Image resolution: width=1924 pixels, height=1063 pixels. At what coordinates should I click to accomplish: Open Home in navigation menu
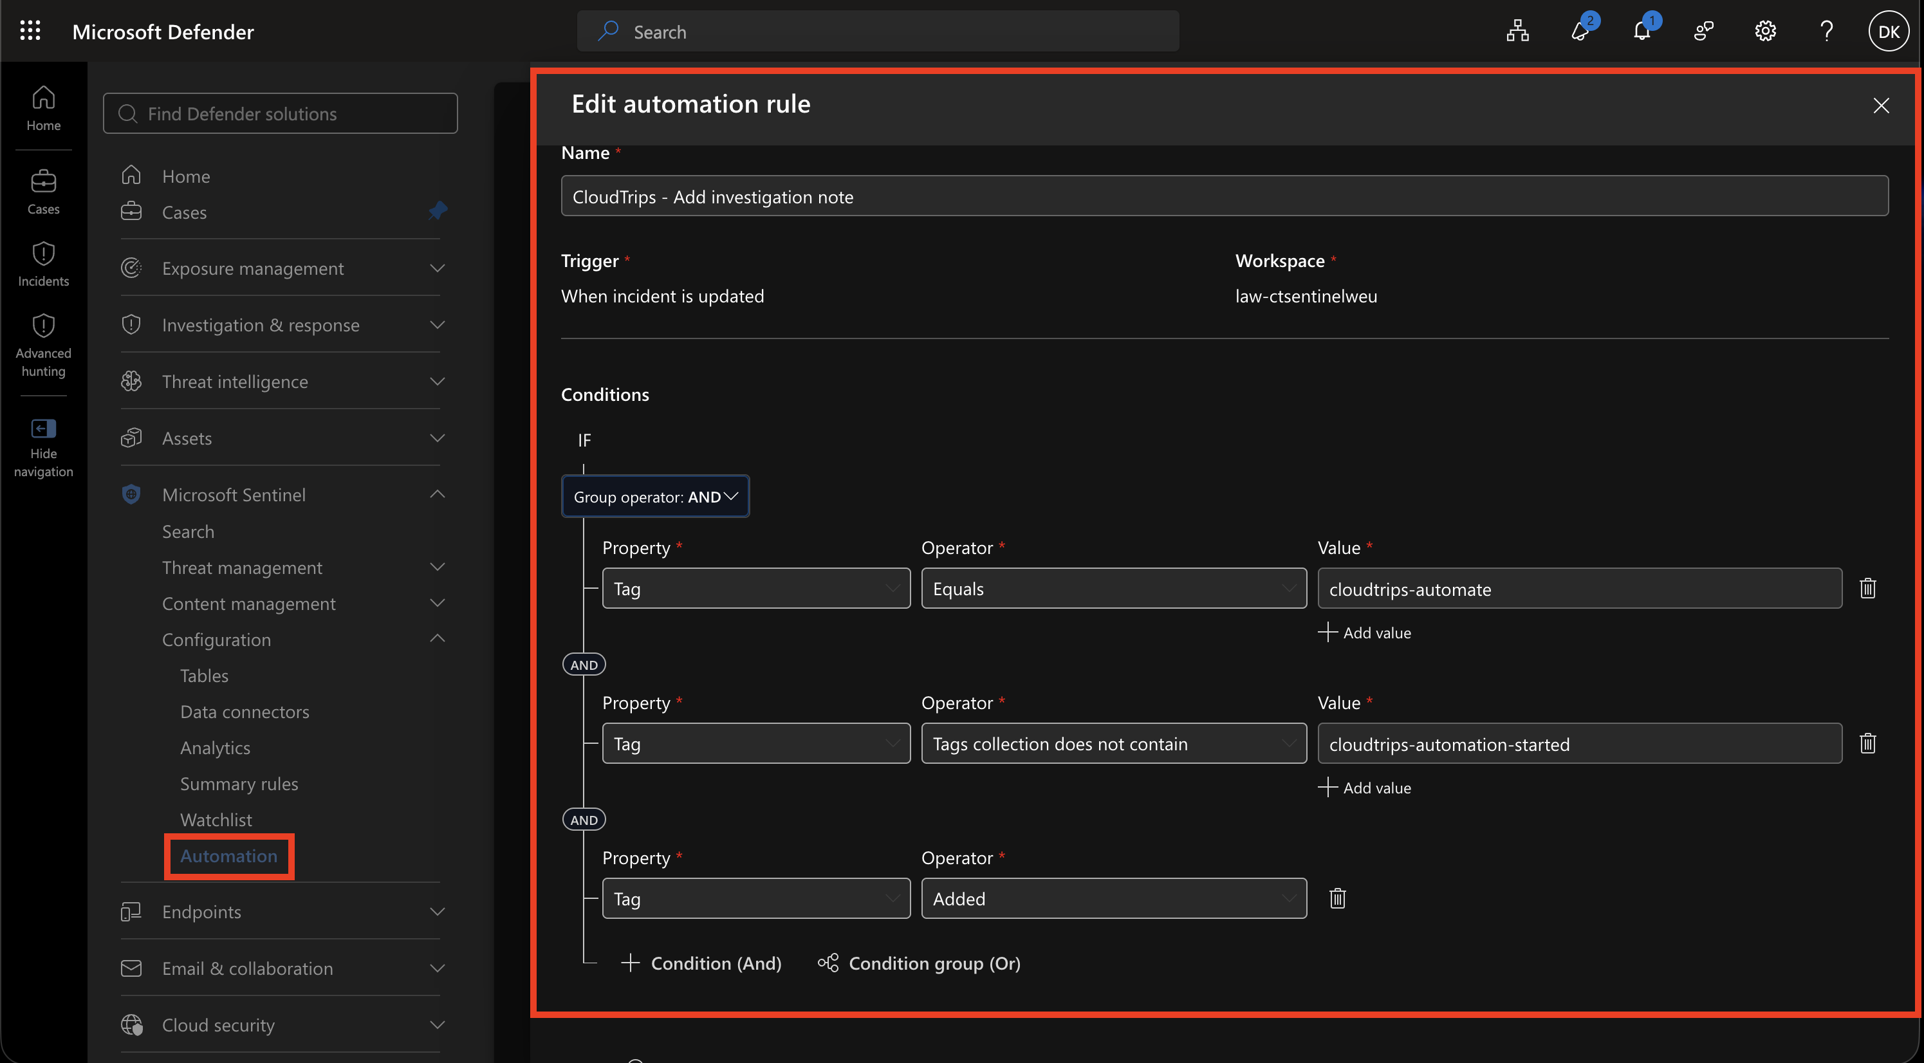186,176
